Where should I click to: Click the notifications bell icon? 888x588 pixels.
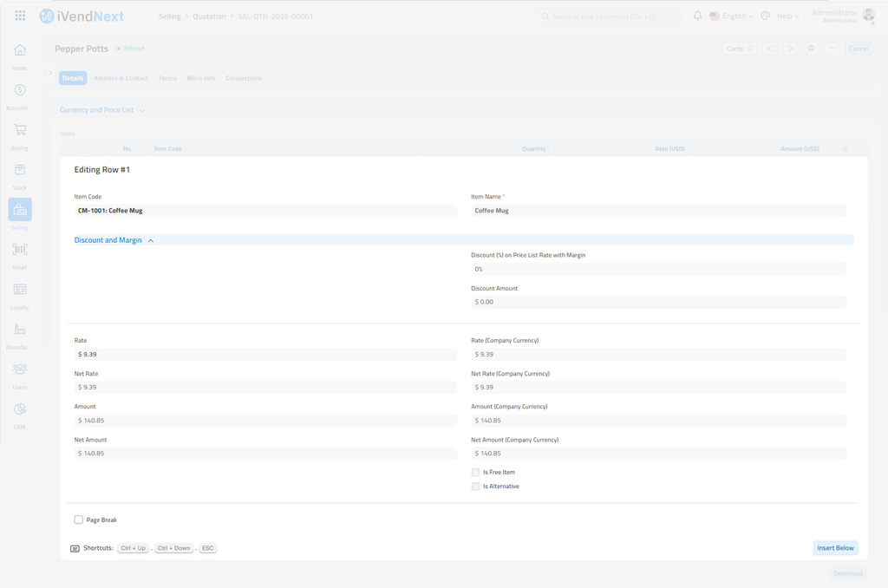pos(697,16)
